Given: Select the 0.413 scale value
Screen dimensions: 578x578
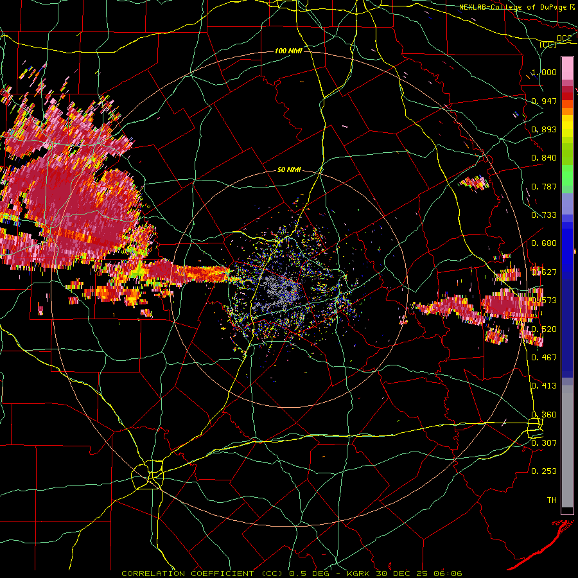Looking at the screenshot, I should 544,385.
